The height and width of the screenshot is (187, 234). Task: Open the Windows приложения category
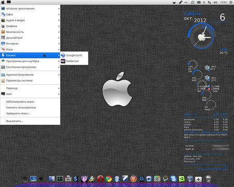pos(30,8)
